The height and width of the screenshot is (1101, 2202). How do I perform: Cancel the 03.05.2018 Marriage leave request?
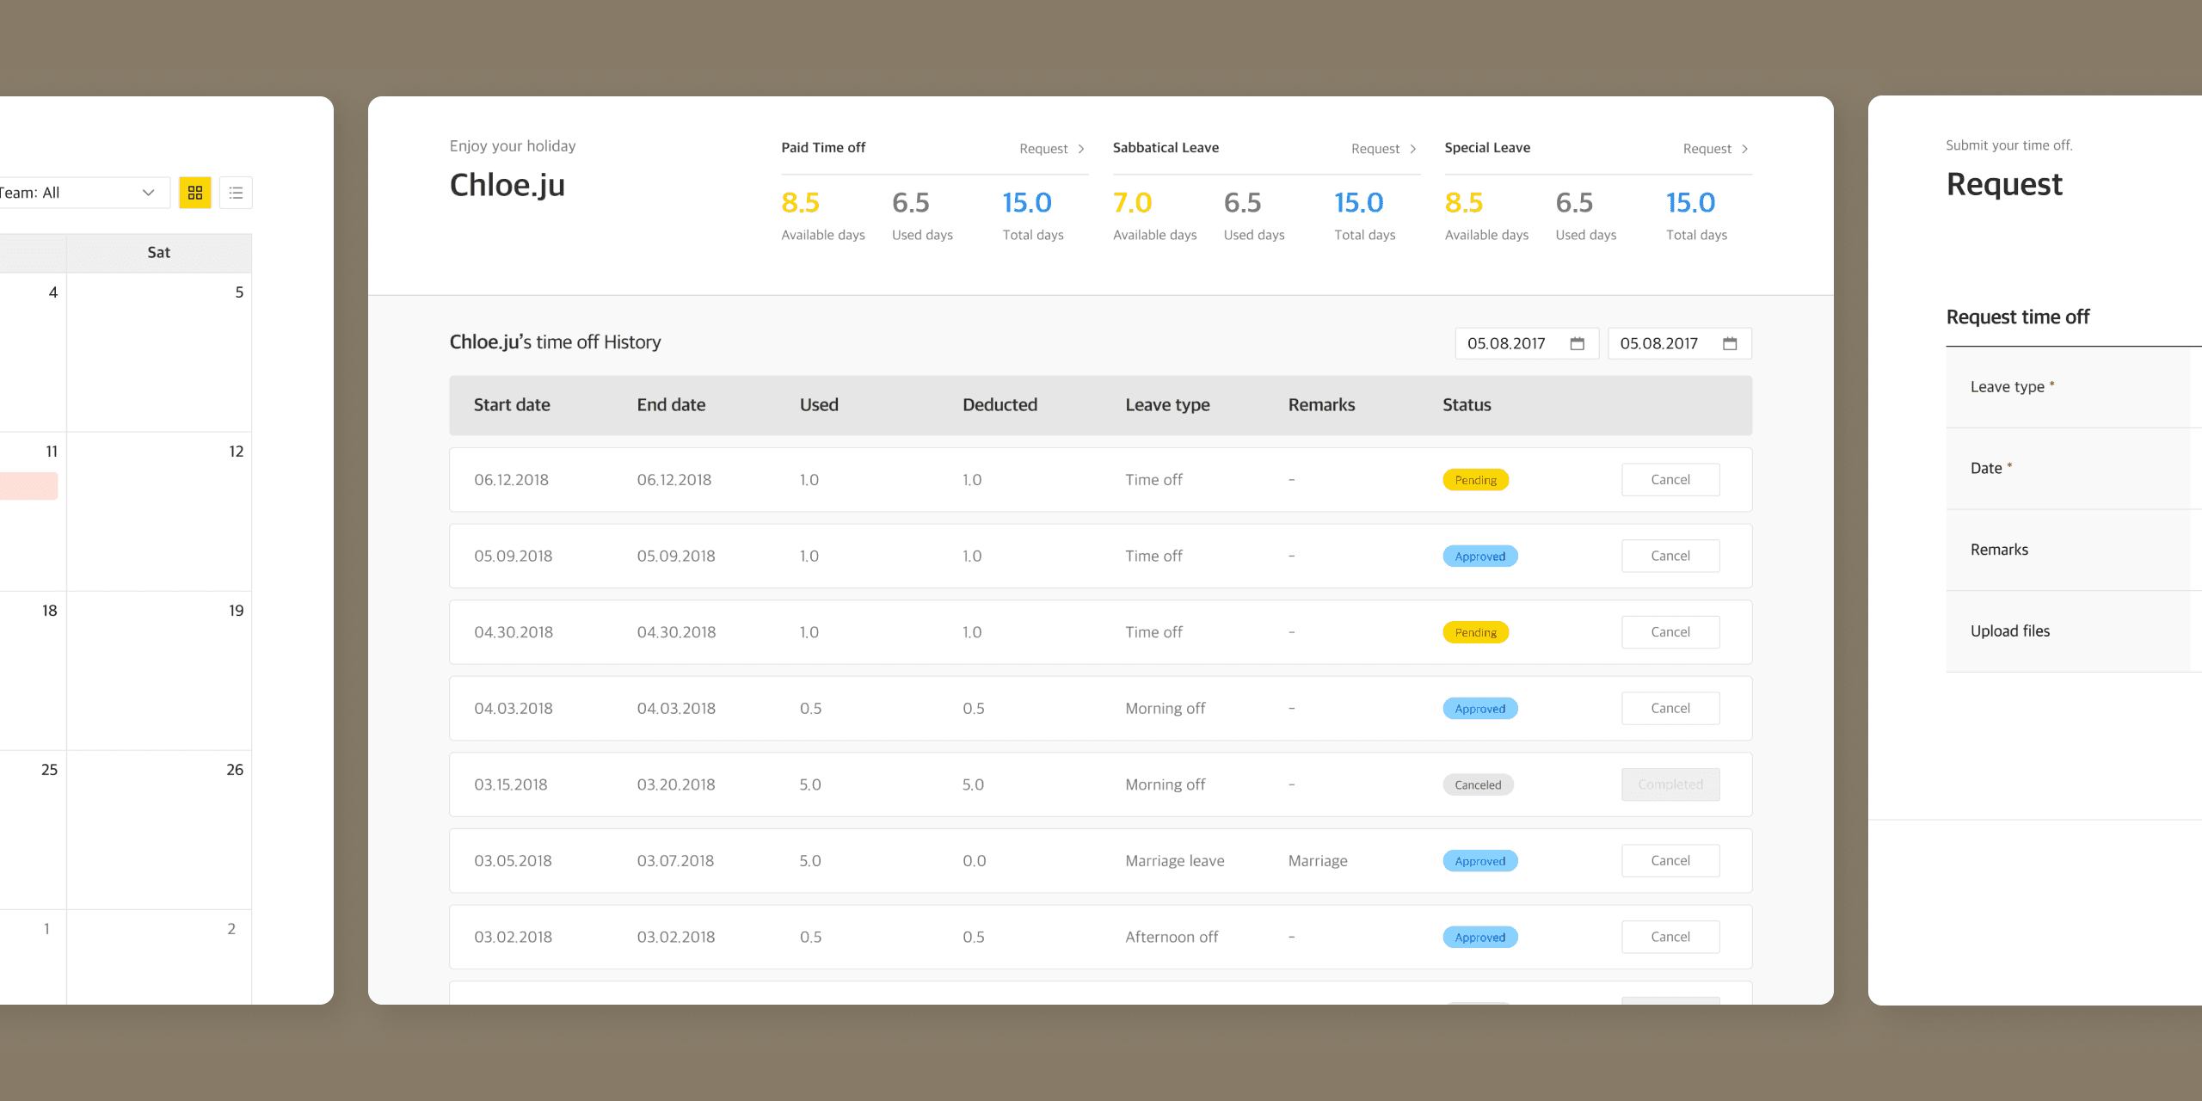[x=1670, y=860]
